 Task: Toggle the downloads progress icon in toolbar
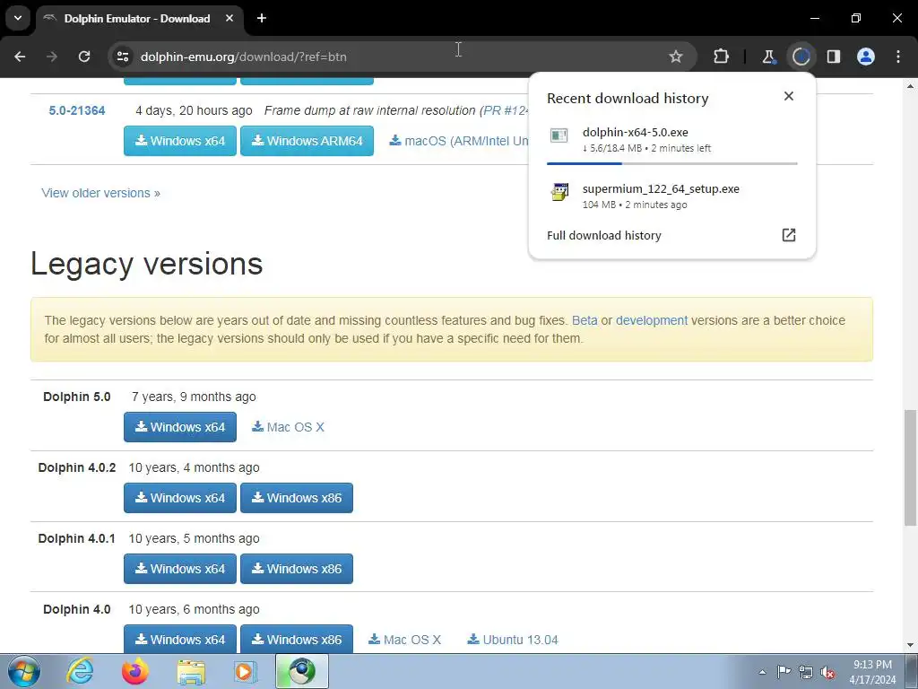click(801, 57)
